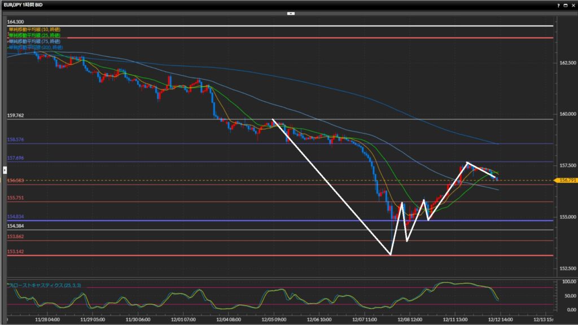Close the EUR/JPY chart window
This screenshot has height=325, width=578.
coord(573,5)
